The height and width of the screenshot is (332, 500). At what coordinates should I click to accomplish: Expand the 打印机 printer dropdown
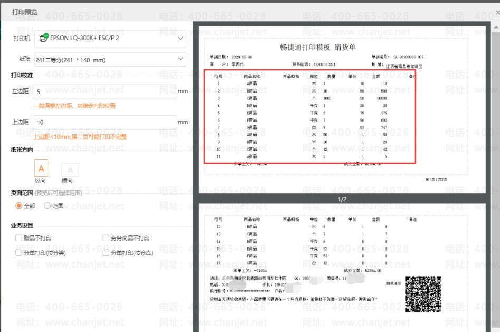pyautogui.click(x=180, y=38)
